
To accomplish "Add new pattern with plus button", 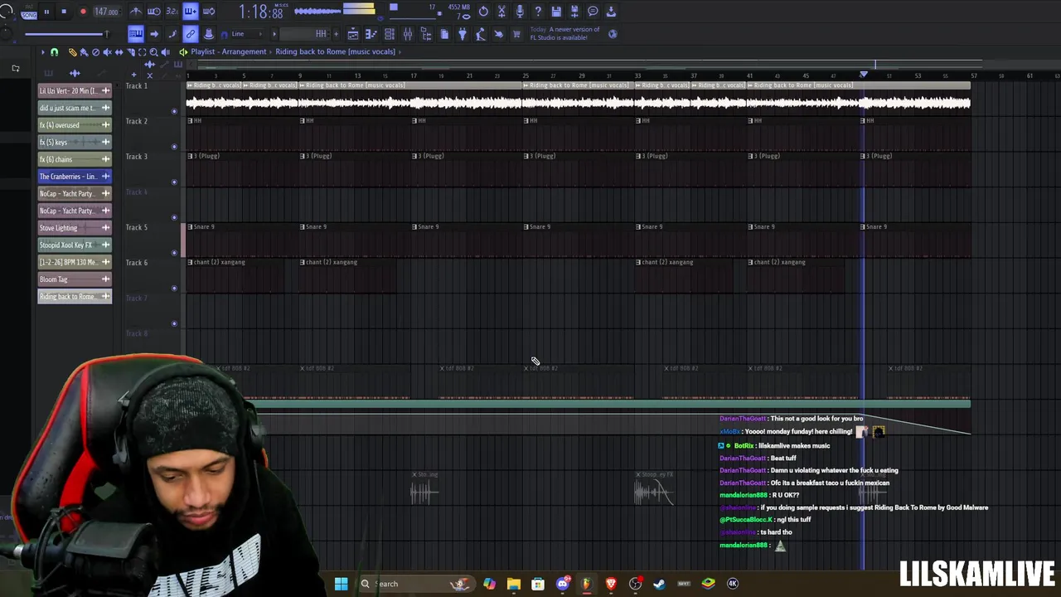I will (336, 34).
